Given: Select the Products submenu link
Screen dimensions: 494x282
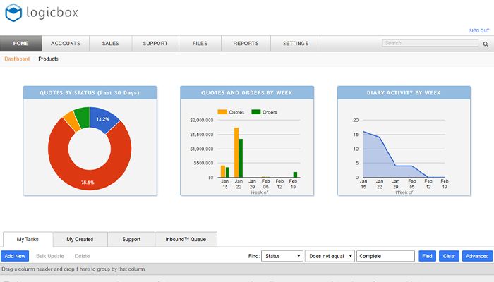Looking at the screenshot, I should click(x=48, y=59).
